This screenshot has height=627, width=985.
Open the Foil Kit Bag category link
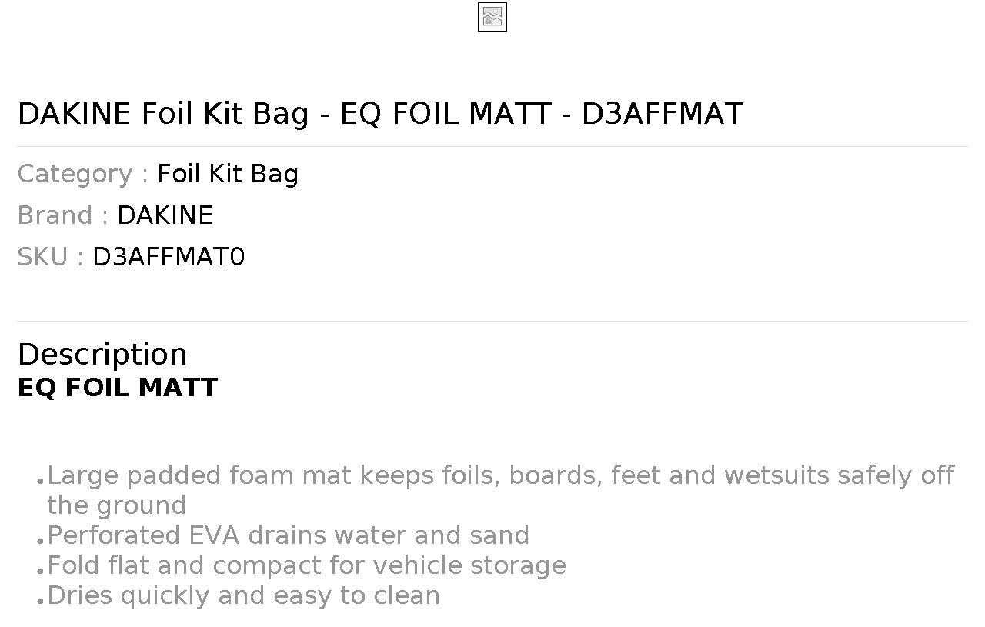pyautogui.click(x=228, y=174)
